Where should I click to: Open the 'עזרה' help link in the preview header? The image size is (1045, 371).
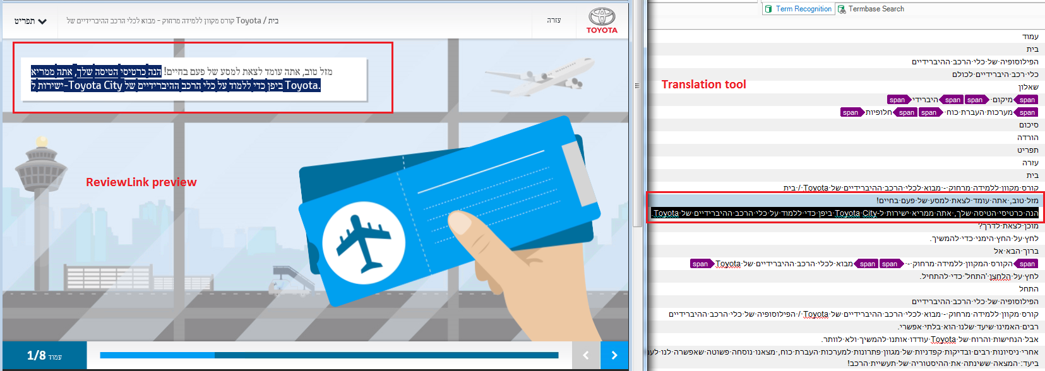554,21
